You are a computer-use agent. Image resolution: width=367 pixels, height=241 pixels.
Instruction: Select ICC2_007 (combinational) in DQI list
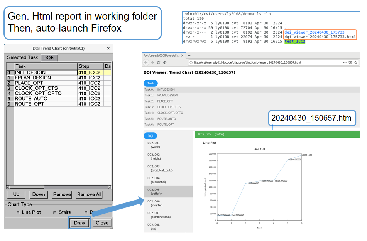[168, 215]
